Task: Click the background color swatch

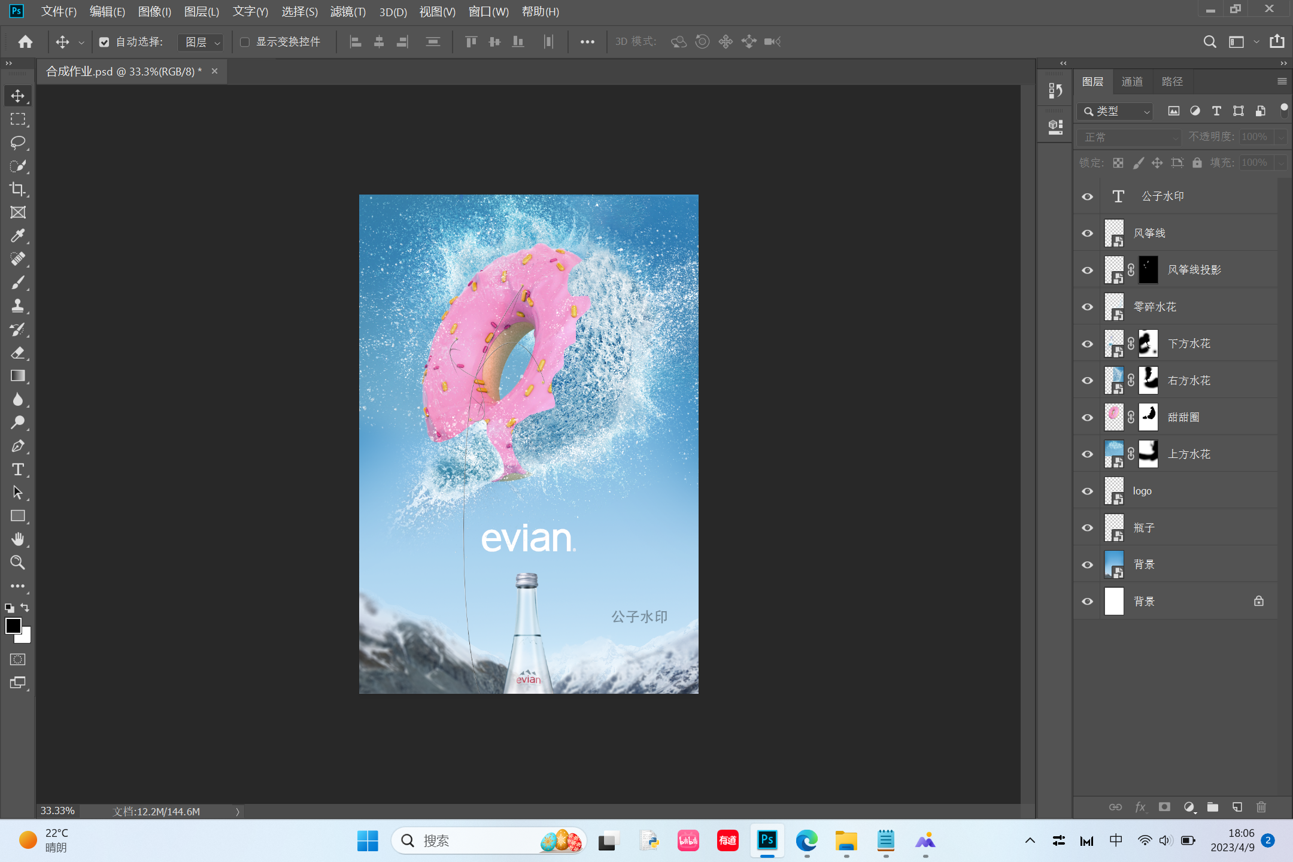Action: point(26,637)
